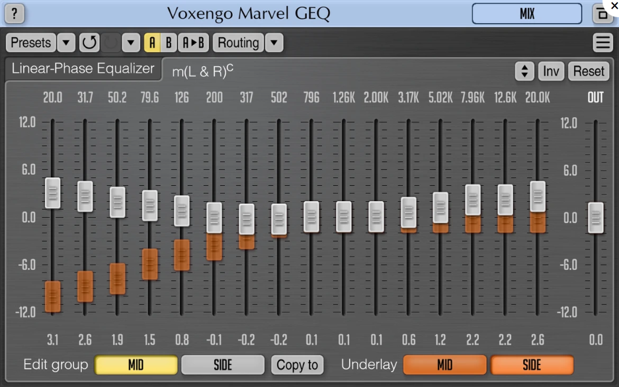Click the Routing button

click(x=239, y=42)
